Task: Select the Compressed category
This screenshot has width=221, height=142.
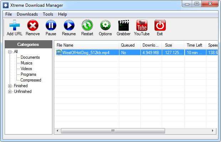Action: pyautogui.click(x=31, y=80)
